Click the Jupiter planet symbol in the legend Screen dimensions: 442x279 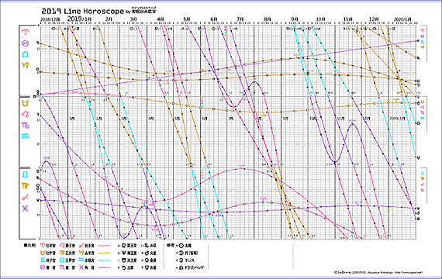(x=147, y=246)
